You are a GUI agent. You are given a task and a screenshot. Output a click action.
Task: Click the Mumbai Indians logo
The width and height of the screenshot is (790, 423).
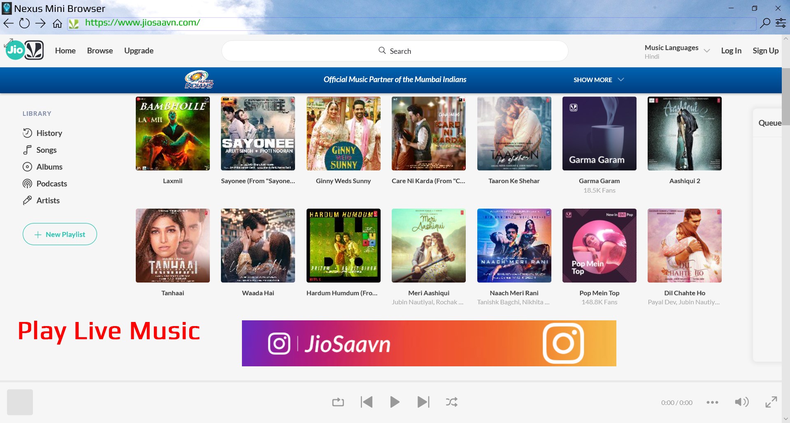(199, 79)
